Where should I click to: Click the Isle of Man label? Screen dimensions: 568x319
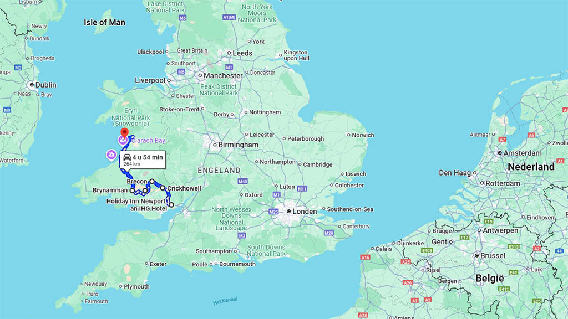pos(105,22)
